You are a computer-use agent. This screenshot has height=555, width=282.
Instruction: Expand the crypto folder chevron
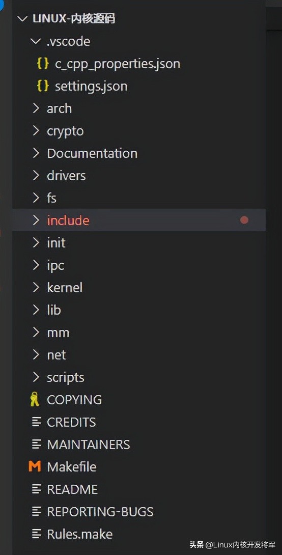pos(36,131)
